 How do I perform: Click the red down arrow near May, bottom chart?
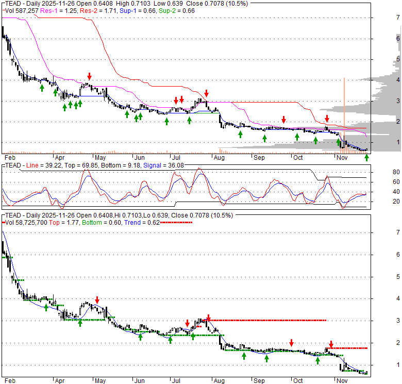(97, 300)
